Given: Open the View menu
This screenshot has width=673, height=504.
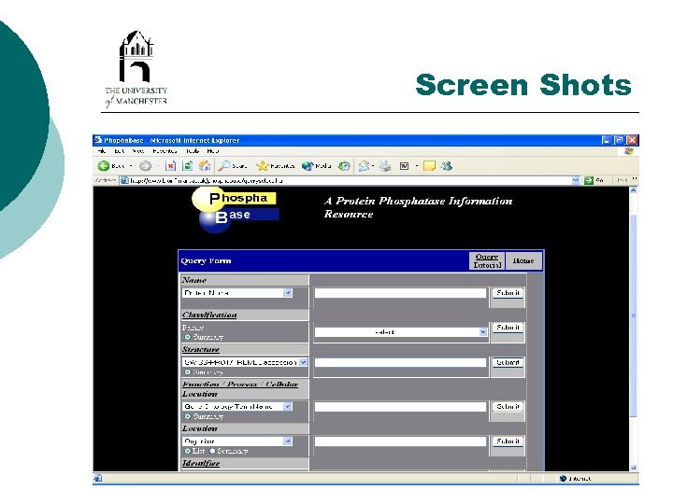Looking at the screenshot, I should click(137, 151).
